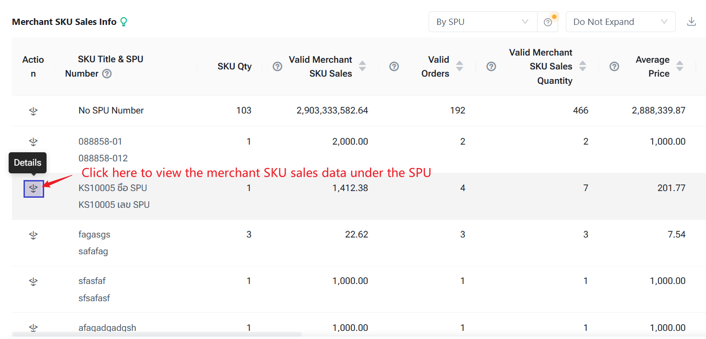Open the By SPU dropdown
Screen dimensions: 706x339
[482, 22]
